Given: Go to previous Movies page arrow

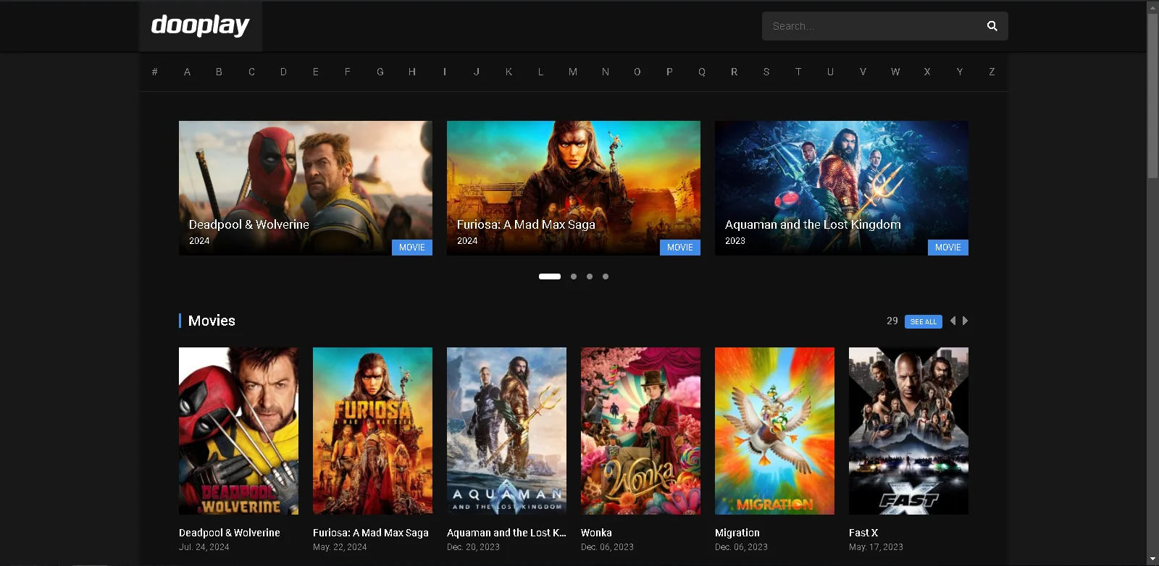Looking at the screenshot, I should point(953,321).
